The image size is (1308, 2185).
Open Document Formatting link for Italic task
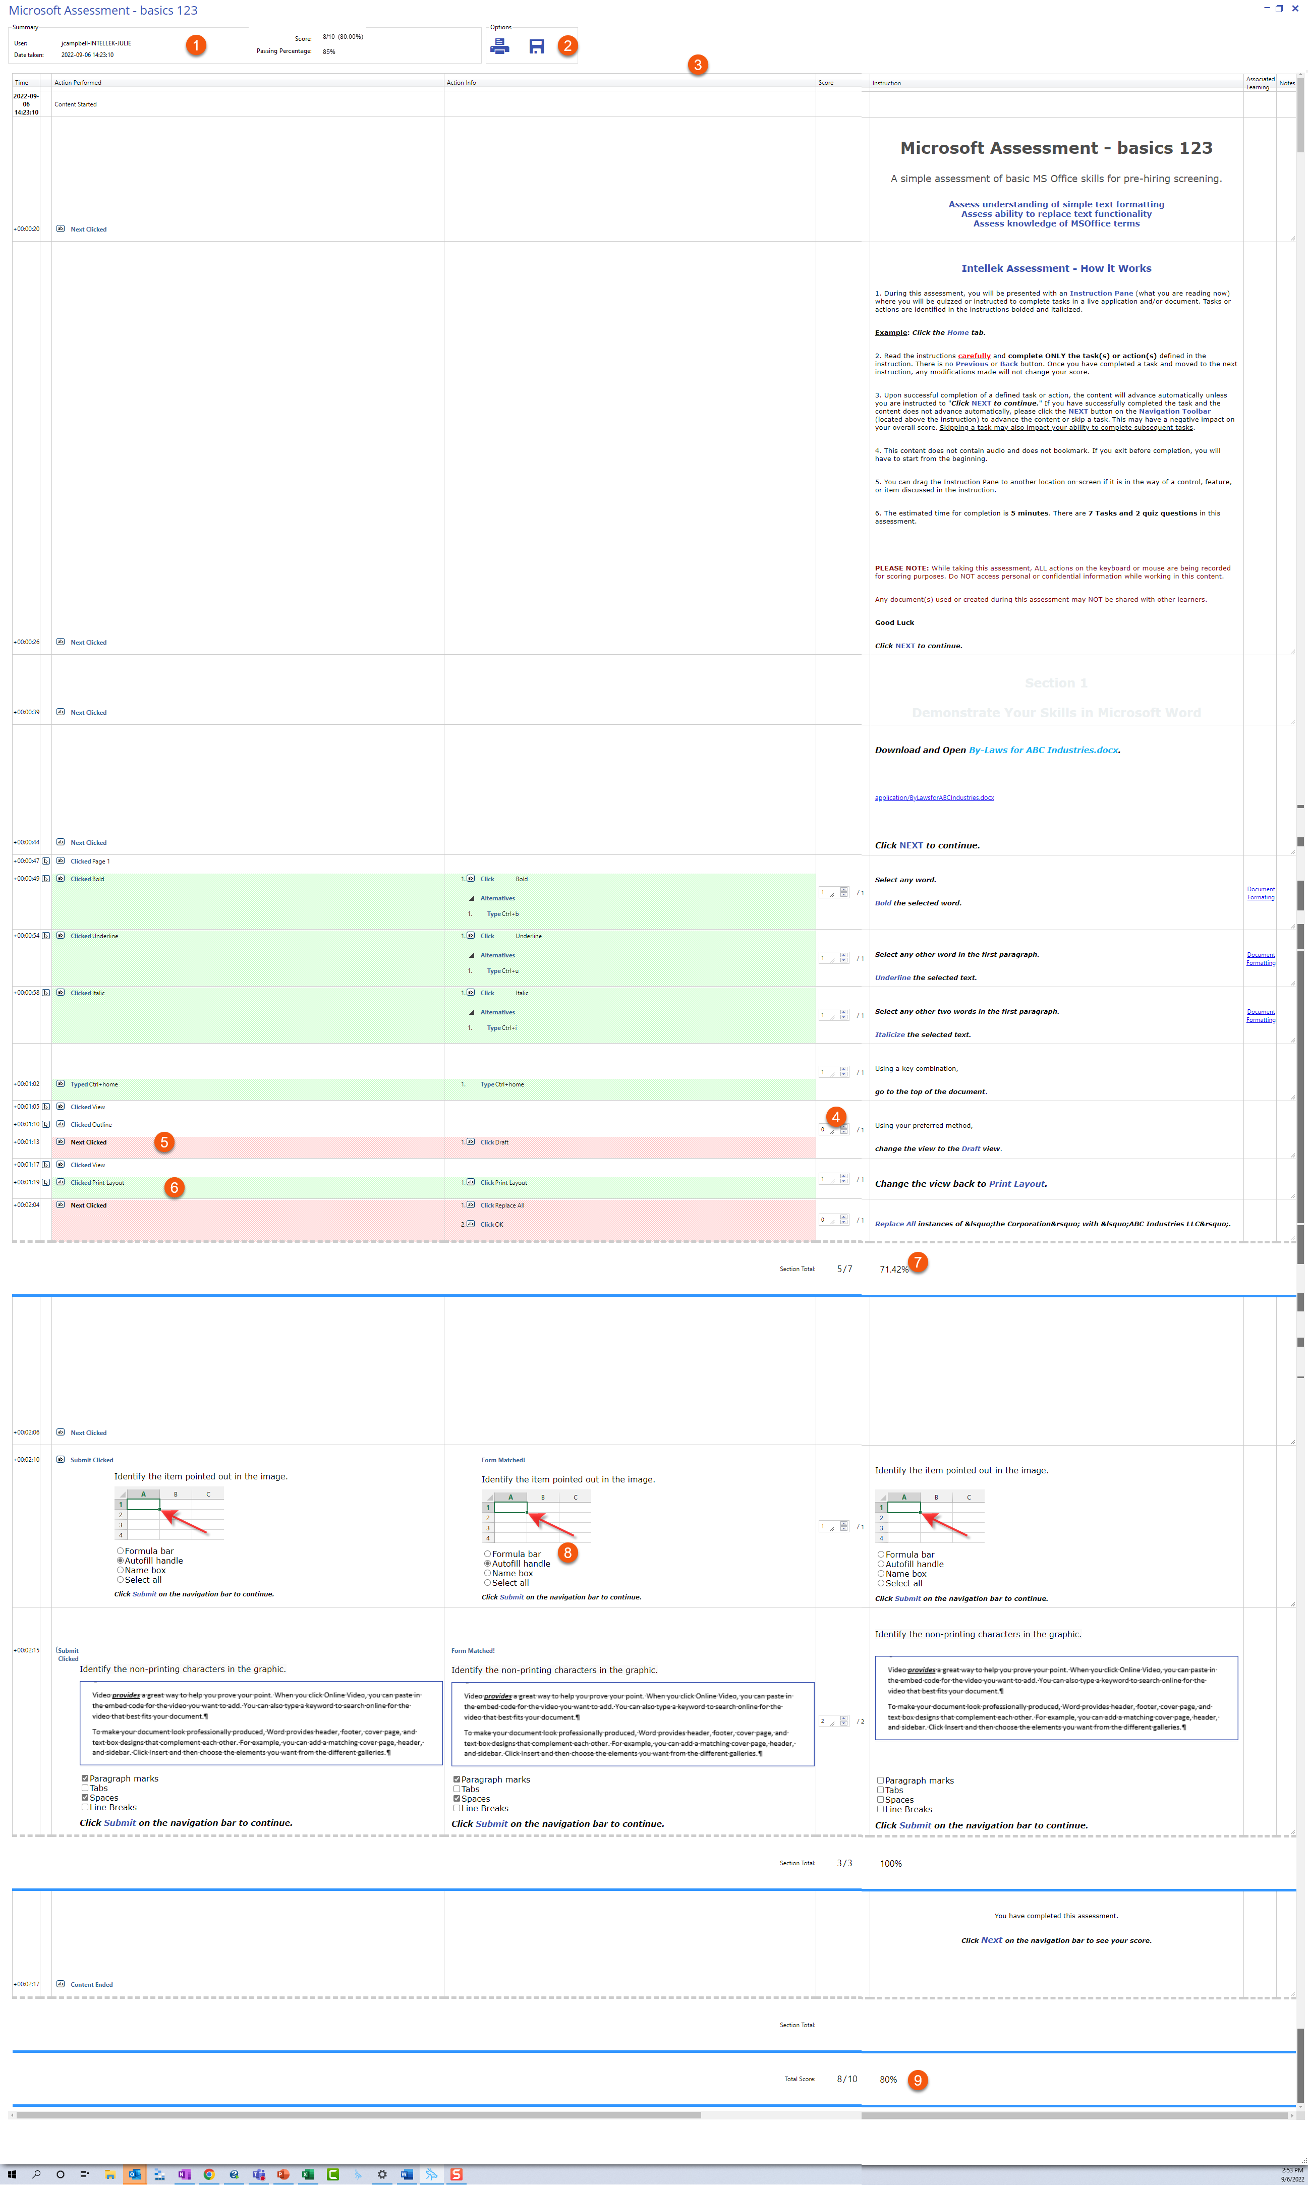point(1261,1016)
